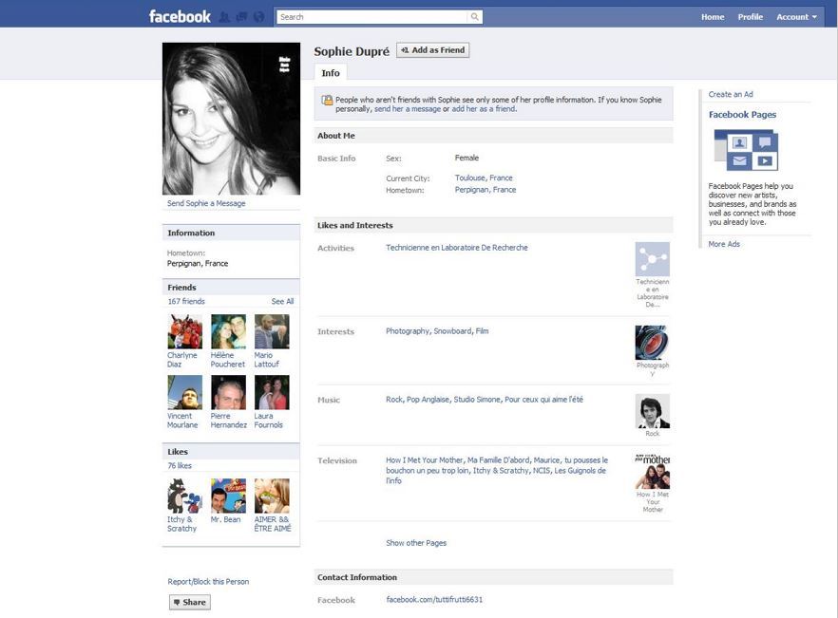Image resolution: width=838 pixels, height=618 pixels.
Task: Open Studio Simone music link
Action: coord(477,400)
